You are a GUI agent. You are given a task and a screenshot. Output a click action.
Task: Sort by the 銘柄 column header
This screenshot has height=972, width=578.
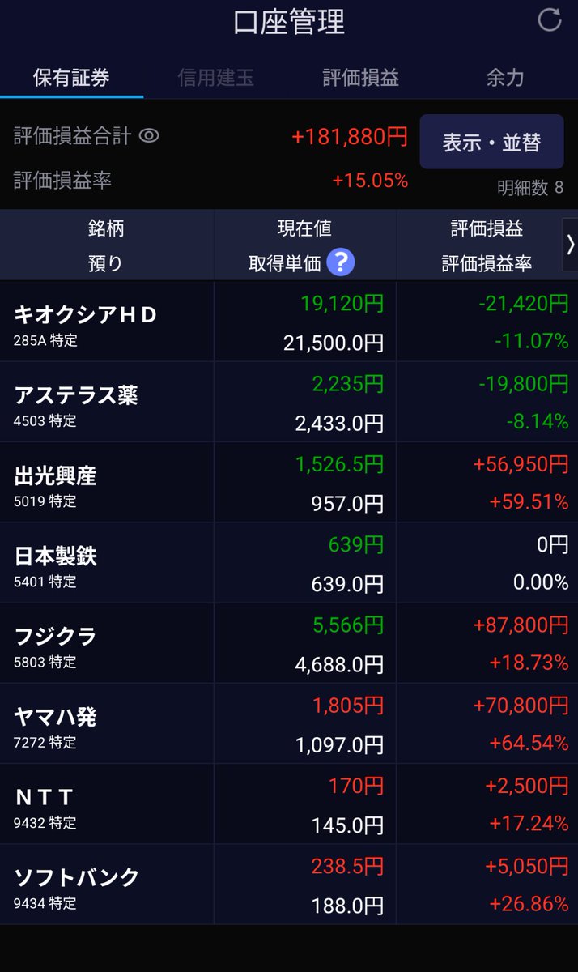pos(105,228)
